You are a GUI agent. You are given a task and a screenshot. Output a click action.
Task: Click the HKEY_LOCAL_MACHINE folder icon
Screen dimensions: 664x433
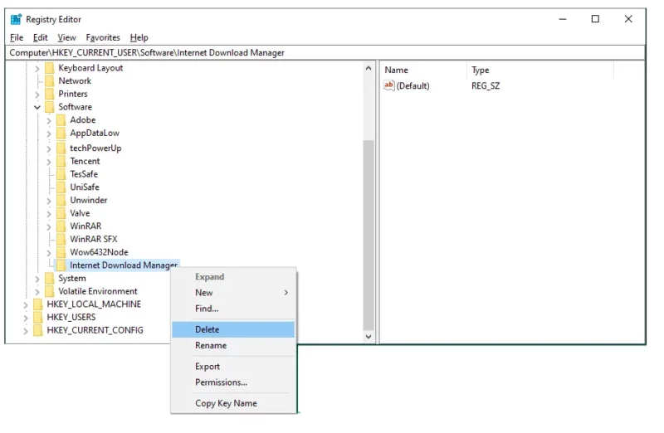coord(38,304)
